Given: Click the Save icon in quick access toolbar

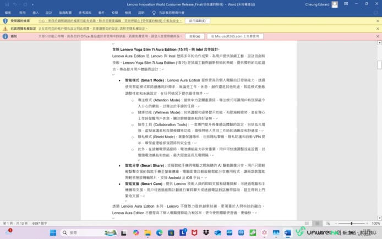Looking at the screenshot, I should point(7,4).
